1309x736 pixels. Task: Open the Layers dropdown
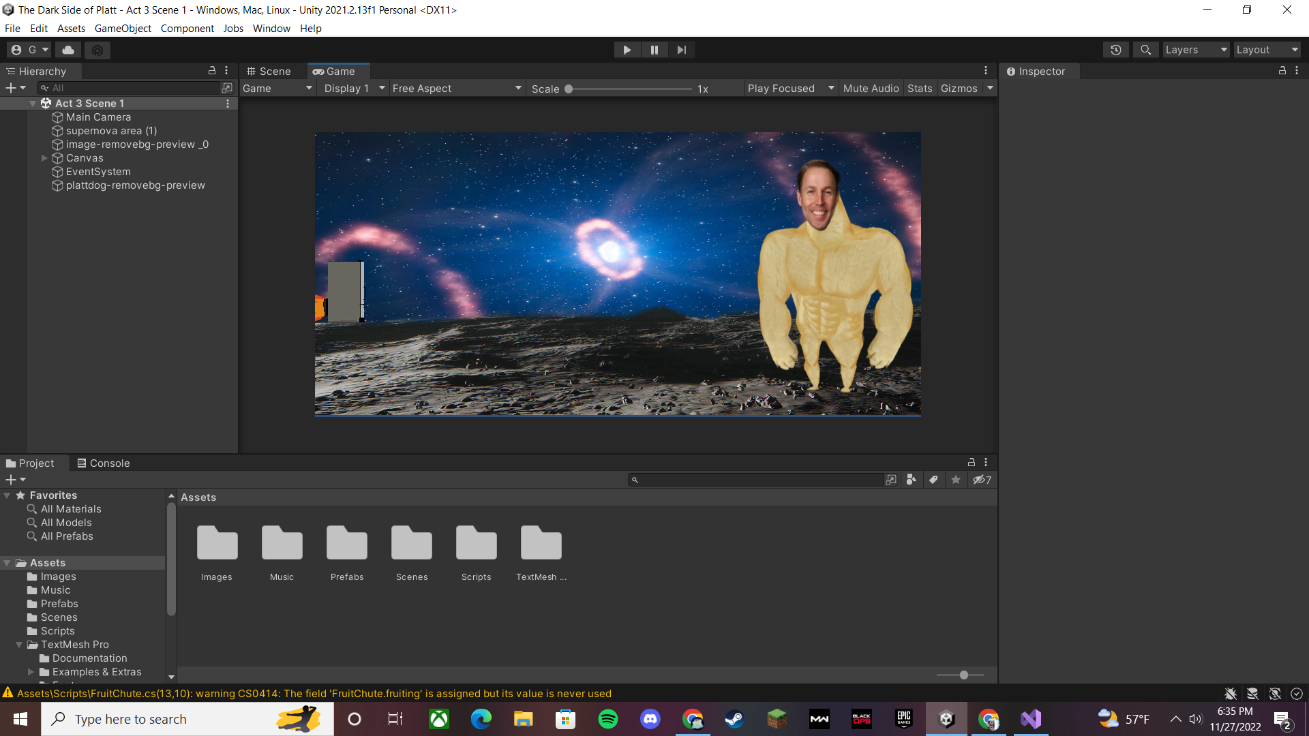[x=1196, y=50]
